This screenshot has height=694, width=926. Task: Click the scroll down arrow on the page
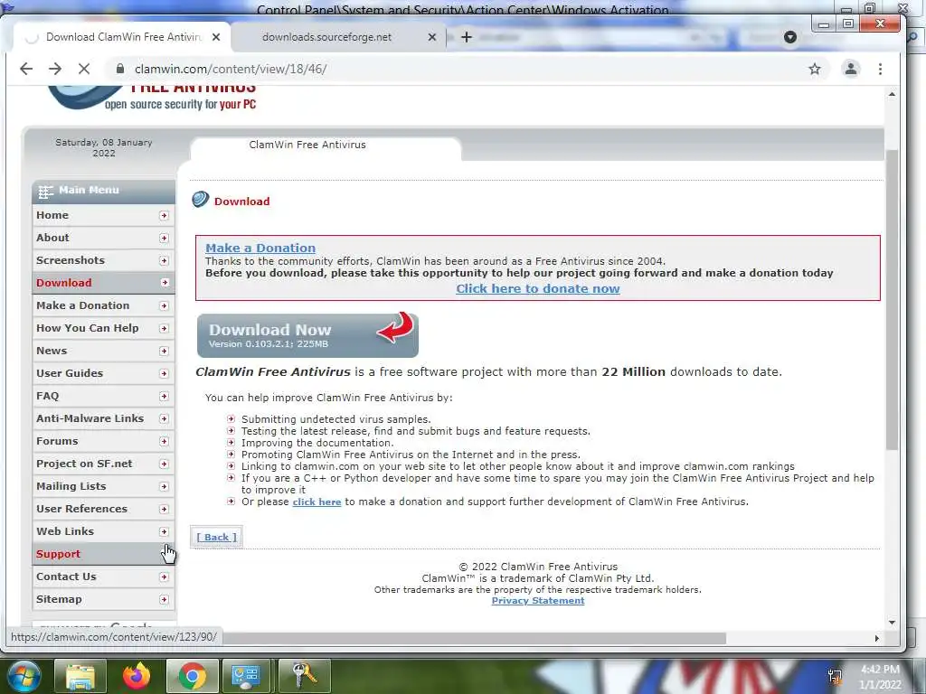tap(892, 622)
